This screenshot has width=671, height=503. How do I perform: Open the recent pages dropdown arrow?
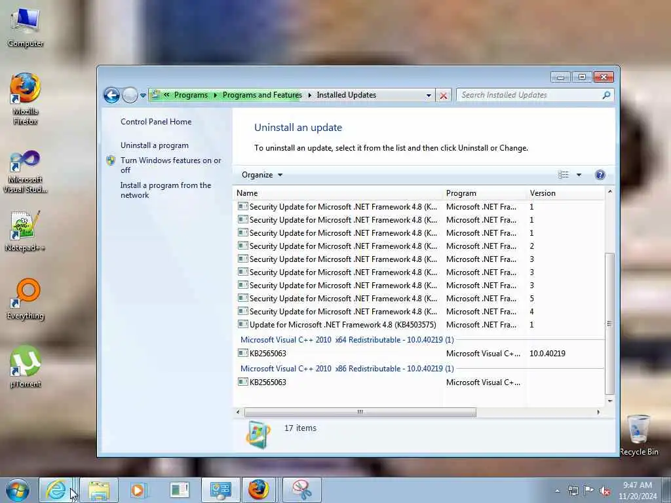pos(143,96)
